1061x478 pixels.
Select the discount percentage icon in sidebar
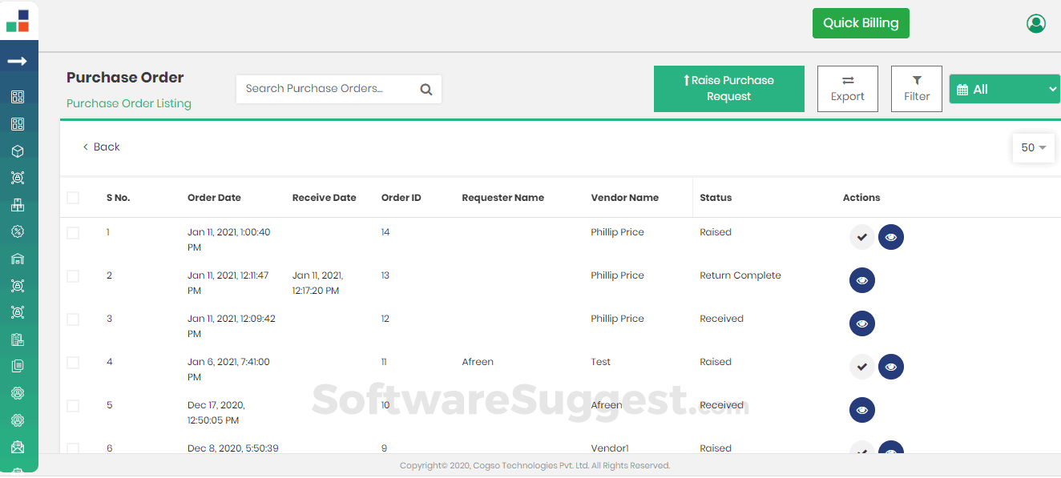(x=18, y=231)
